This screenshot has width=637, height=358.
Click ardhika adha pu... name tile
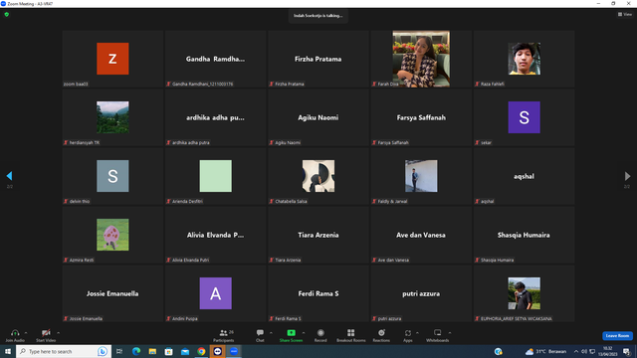coord(215,117)
